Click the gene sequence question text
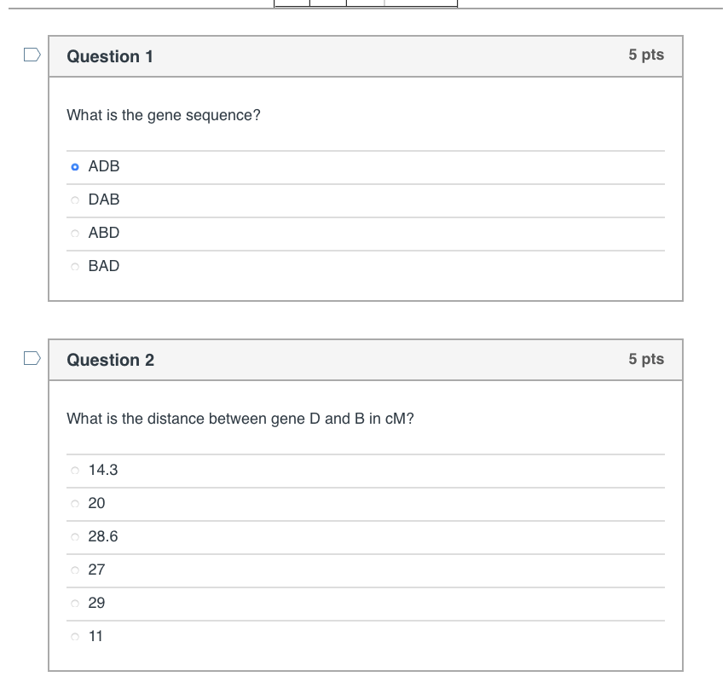Viewport: 728px width, 694px height. 164,115
